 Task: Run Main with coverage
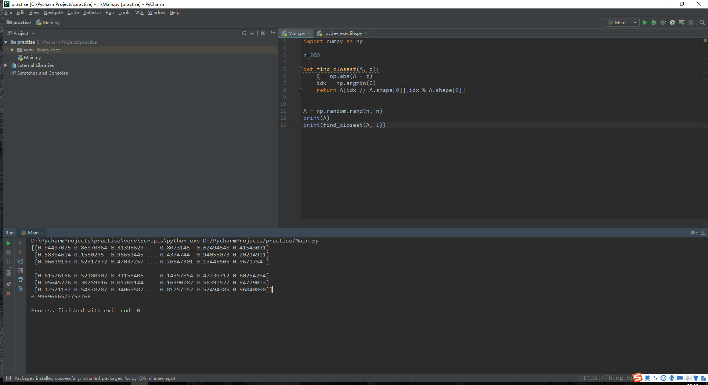663,22
